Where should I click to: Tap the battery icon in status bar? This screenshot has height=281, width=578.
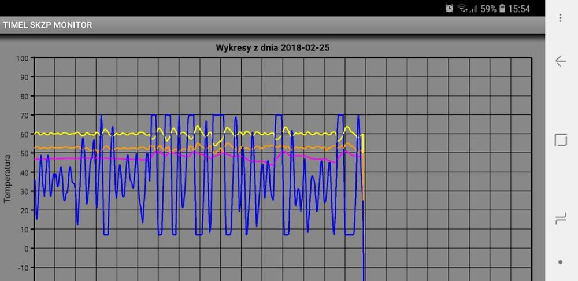(502, 9)
